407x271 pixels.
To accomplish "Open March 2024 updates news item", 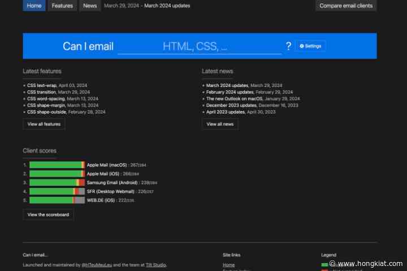I will tap(227, 85).
